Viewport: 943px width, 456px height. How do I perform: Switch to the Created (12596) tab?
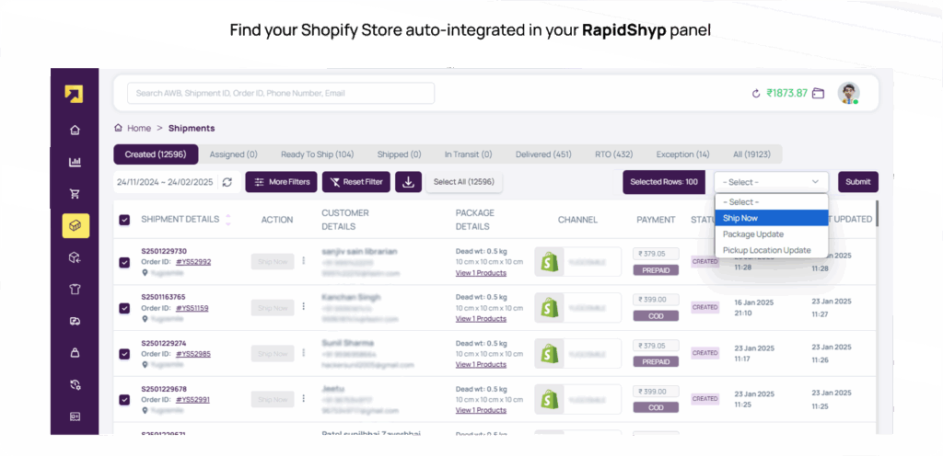[x=156, y=154]
